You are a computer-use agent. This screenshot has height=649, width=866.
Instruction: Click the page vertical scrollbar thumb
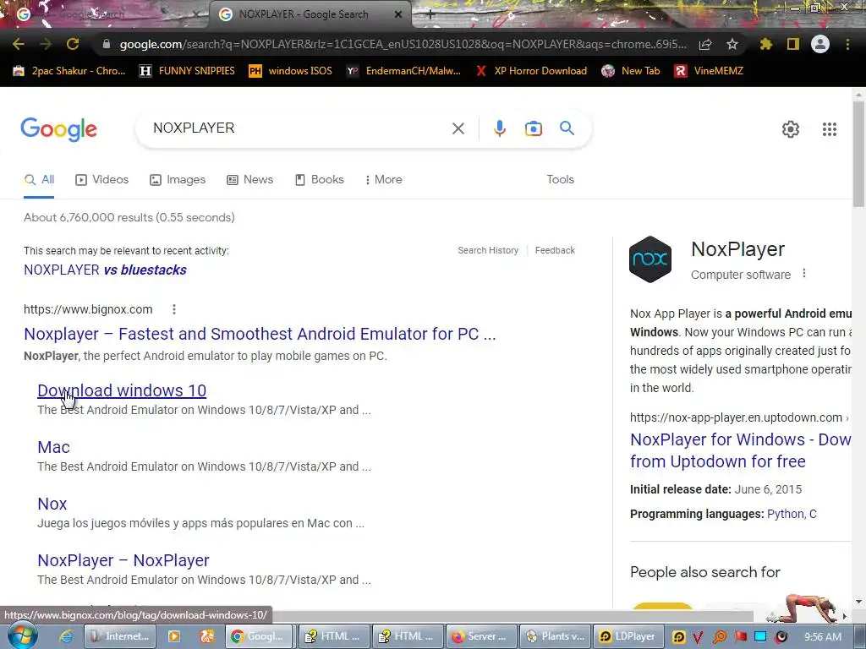point(858,154)
